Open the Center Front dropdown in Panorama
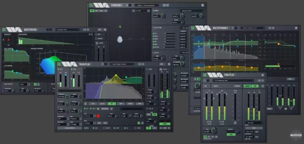The height and width of the screenshot is (144, 304). [192, 11]
